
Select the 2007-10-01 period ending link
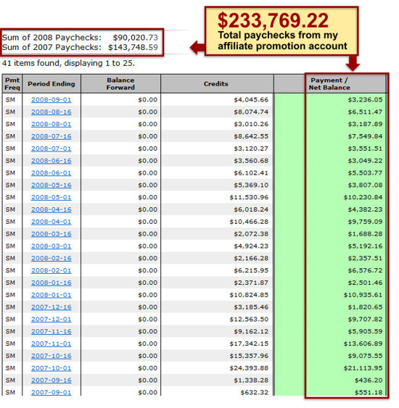[51, 368]
